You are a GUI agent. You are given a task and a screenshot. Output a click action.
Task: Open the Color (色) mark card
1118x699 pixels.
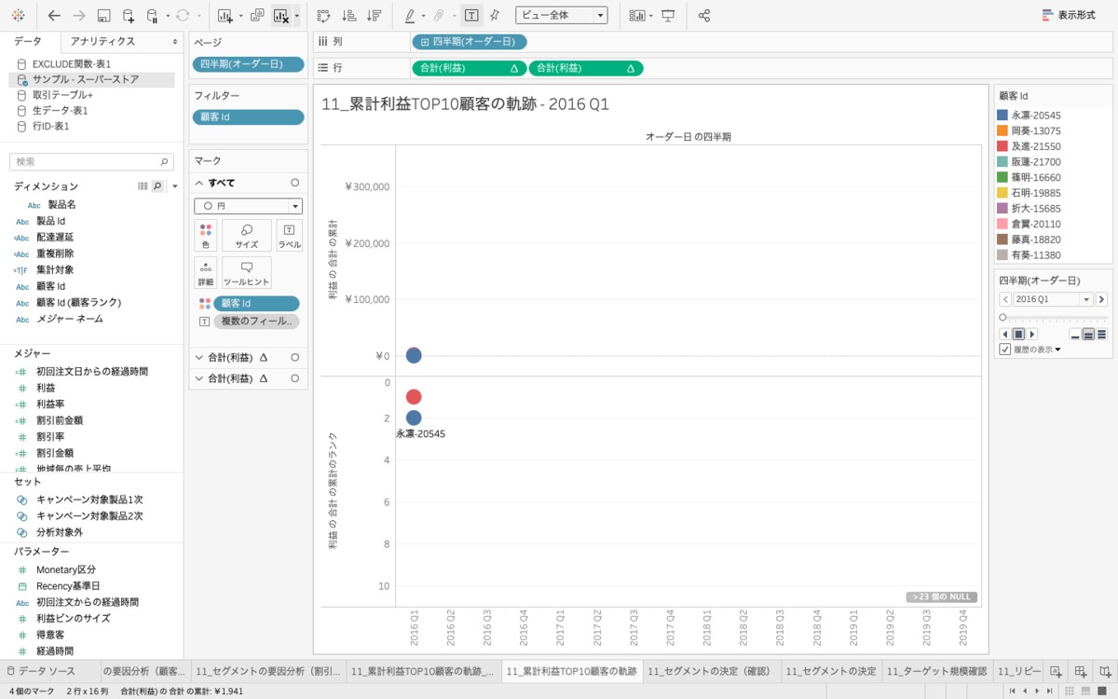(205, 235)
